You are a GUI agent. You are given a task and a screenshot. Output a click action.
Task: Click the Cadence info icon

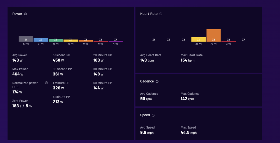pos(157,81)
